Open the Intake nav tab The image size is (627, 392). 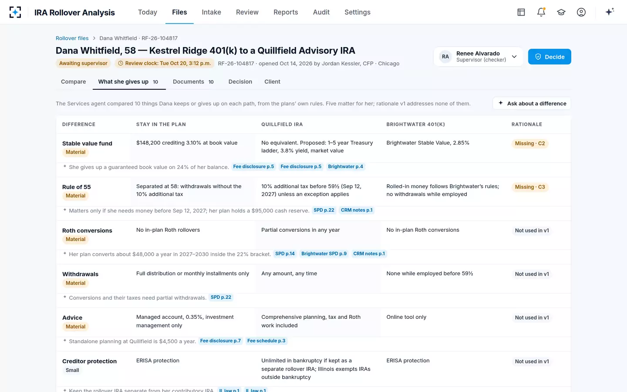212,12
